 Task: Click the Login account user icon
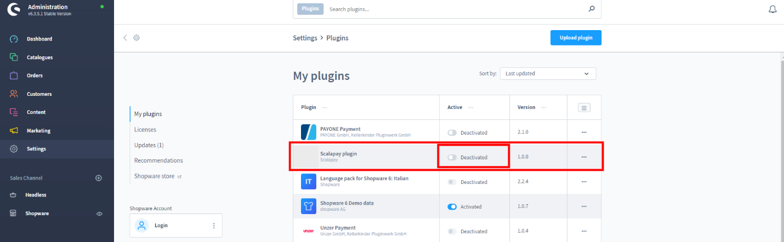point(142,225)
